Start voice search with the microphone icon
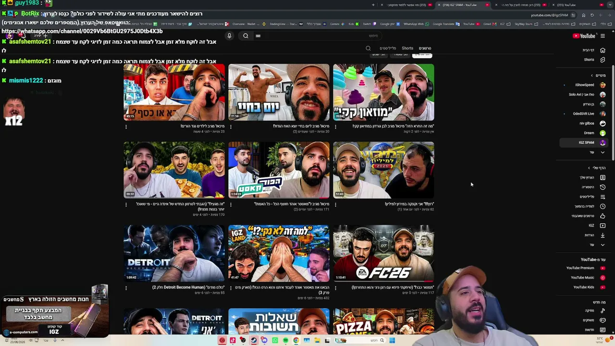The image size is (615, 346). coord(229,36)
